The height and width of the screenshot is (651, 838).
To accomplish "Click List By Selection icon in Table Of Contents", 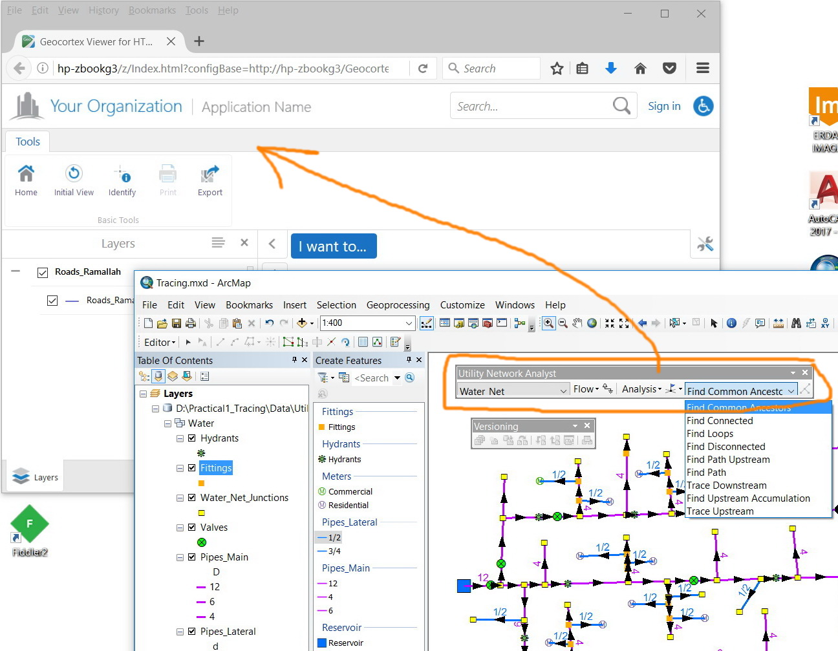I will (x=186, y=376).
